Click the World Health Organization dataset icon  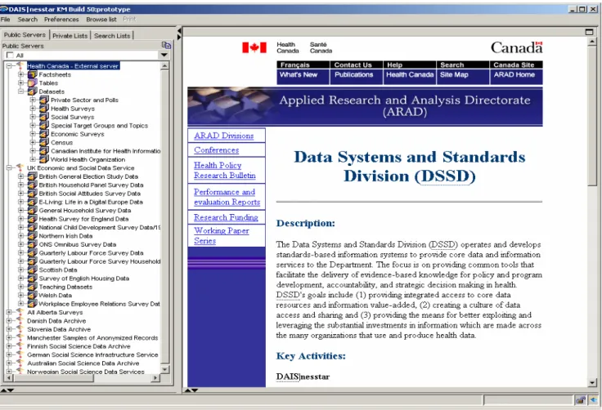[44, 159]
